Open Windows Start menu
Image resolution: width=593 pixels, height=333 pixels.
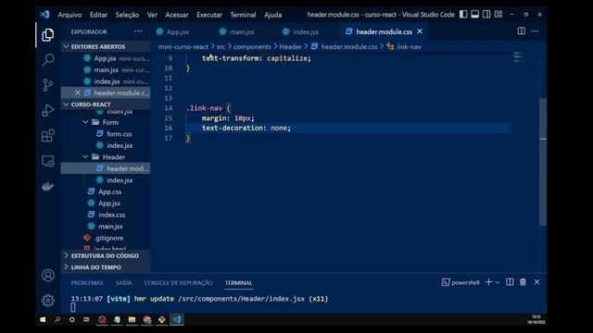[x=43, y=319]
